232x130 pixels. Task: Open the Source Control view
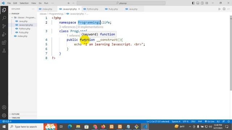click(x=4, y=26)
